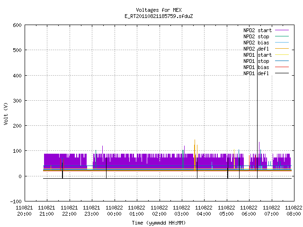The image size is (303, 227).
Task: Click the 110821 20:00 time tick label
Action: point(24,211)
